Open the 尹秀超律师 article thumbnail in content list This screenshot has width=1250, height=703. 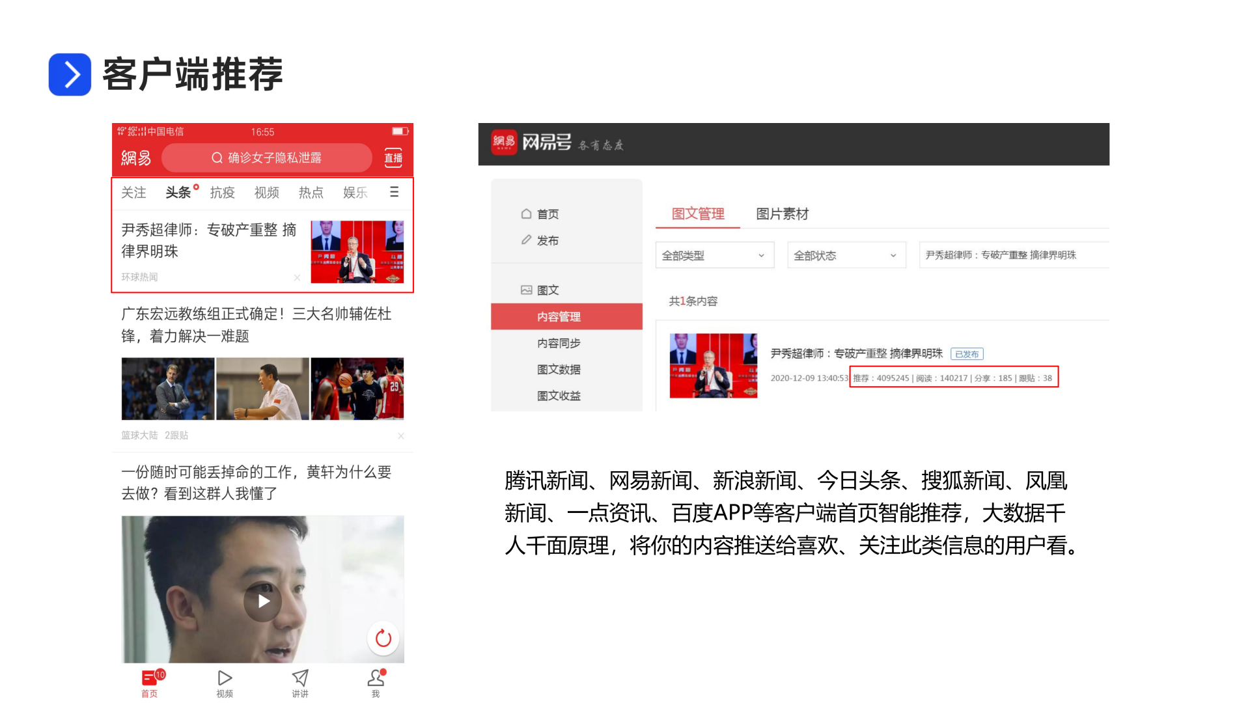713,365
